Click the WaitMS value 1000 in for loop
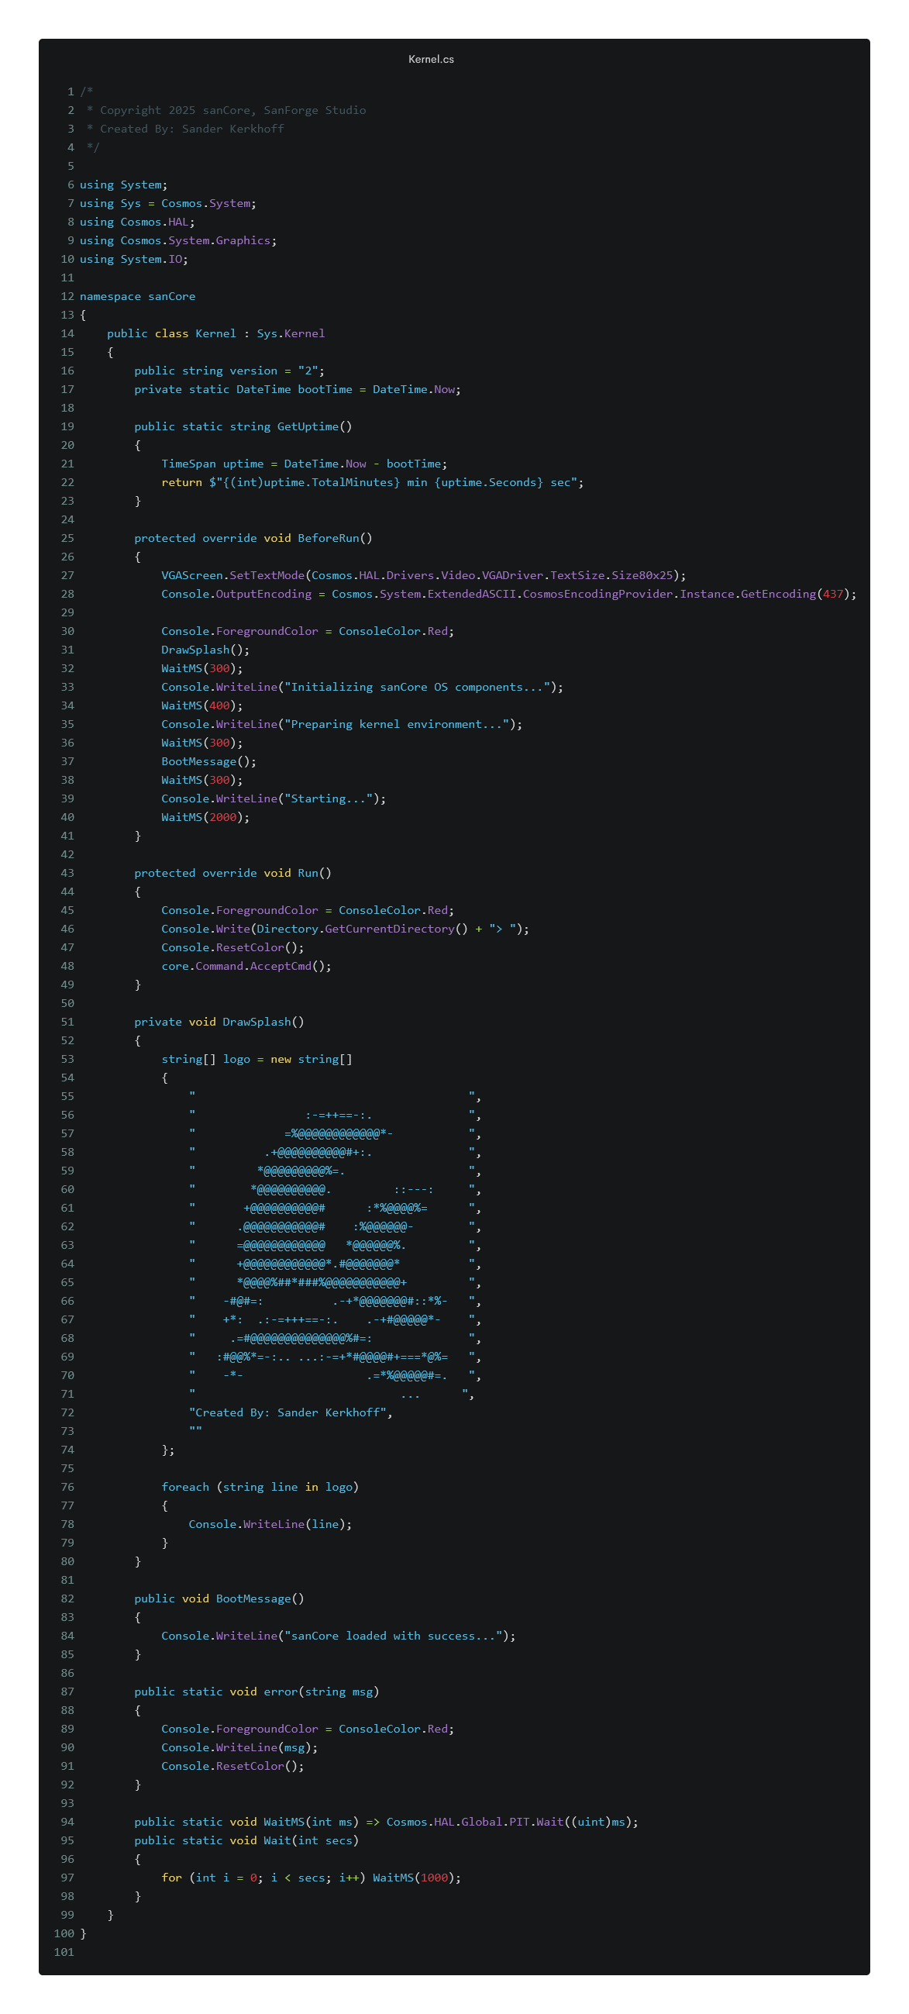This screenshot has width=909, height=2014. click(x=434, y=1878)
